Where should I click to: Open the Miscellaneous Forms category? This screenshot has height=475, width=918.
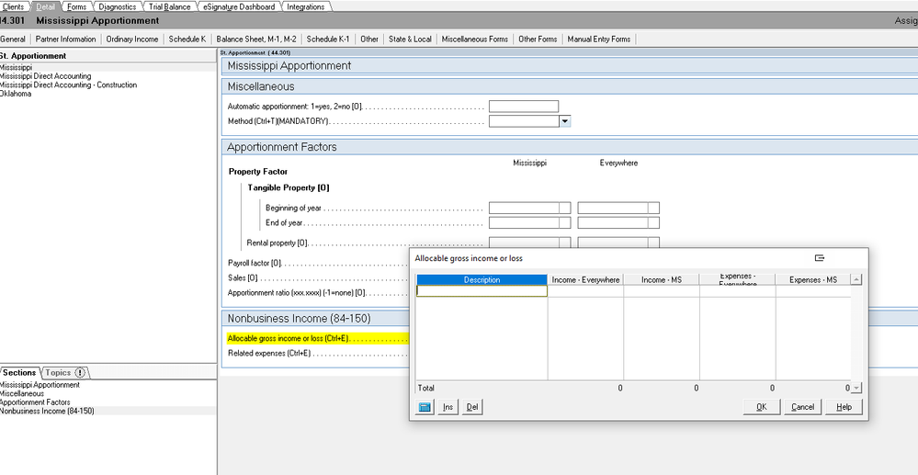click(x=475, y=40)
